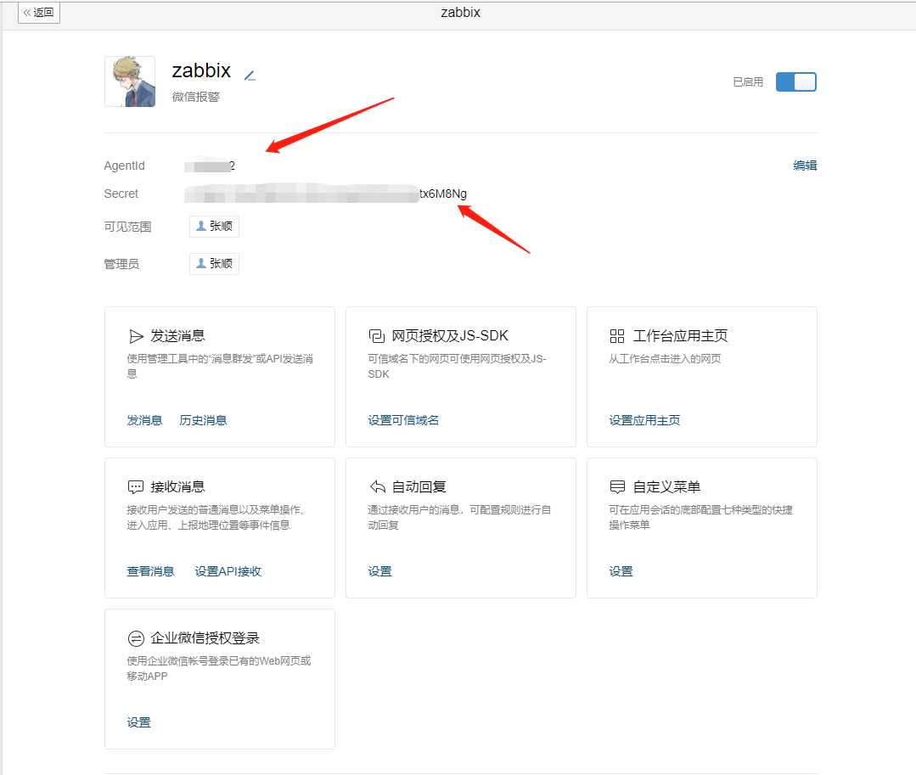Open 历史消息 message history link
Screen dimensions: 916x775
203,420
